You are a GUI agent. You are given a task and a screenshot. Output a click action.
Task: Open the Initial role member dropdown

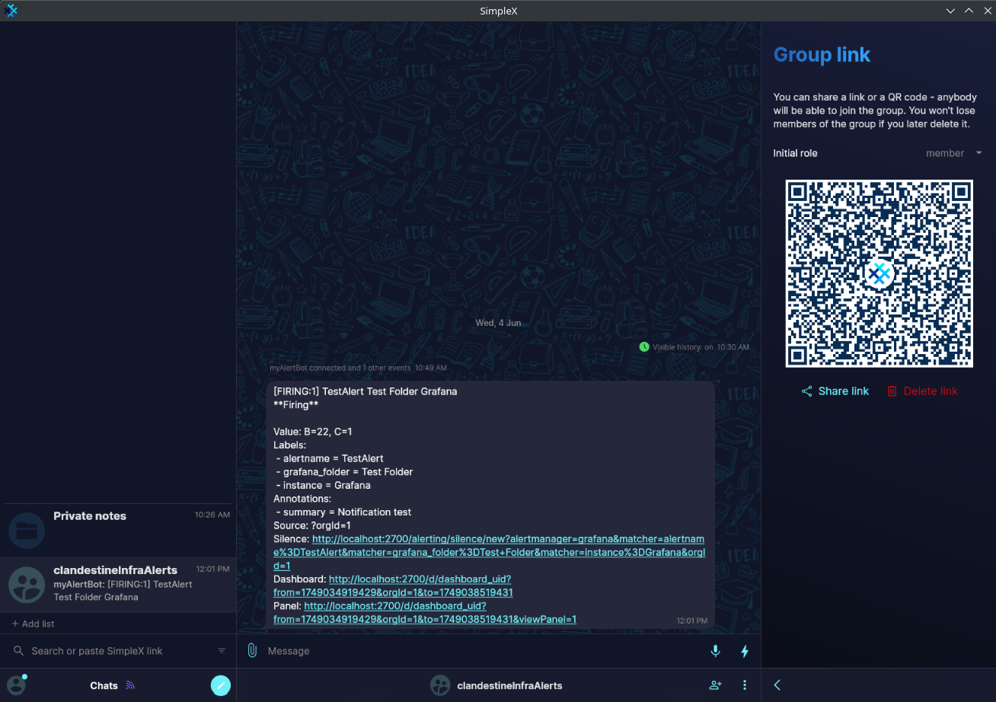[954, 153]
